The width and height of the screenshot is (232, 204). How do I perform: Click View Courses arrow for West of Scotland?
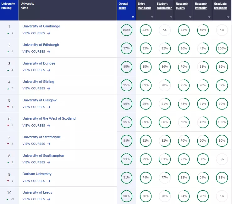(48, 126)
